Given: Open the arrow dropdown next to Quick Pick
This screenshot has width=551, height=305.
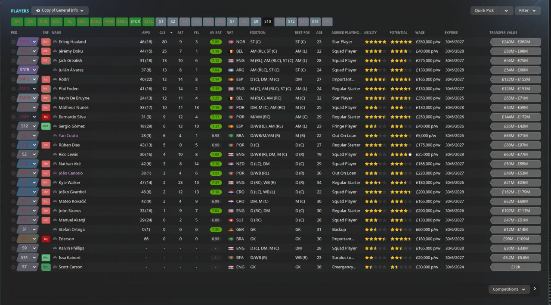Looking at the screenshot, I should coord(506,10).
